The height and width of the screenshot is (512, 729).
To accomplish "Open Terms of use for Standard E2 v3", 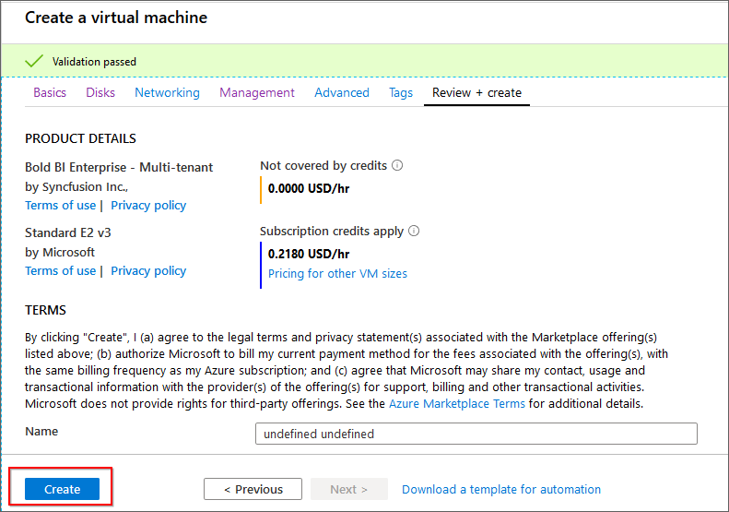I will (61, 271).
